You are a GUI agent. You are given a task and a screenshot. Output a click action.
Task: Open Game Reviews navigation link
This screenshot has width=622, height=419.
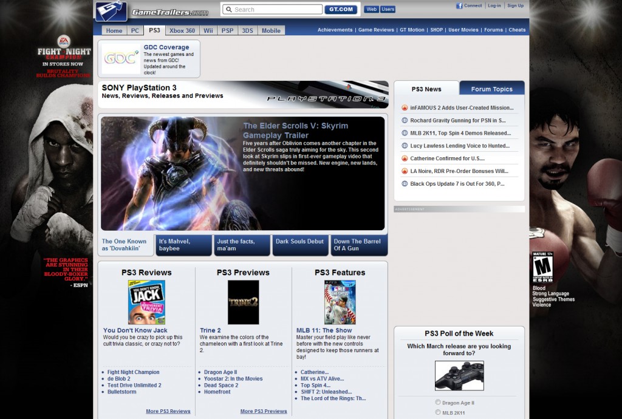pos(376,30)
